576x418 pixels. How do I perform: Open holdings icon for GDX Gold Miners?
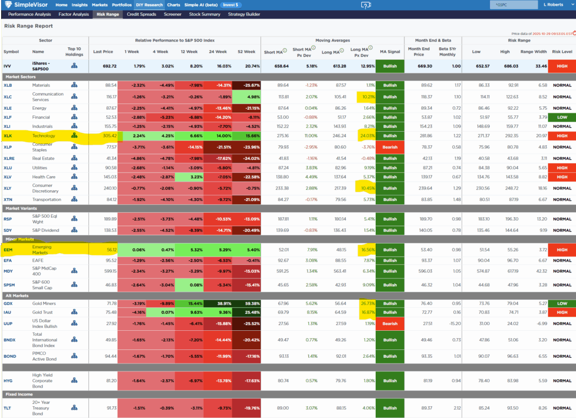[x=74, y=303]
